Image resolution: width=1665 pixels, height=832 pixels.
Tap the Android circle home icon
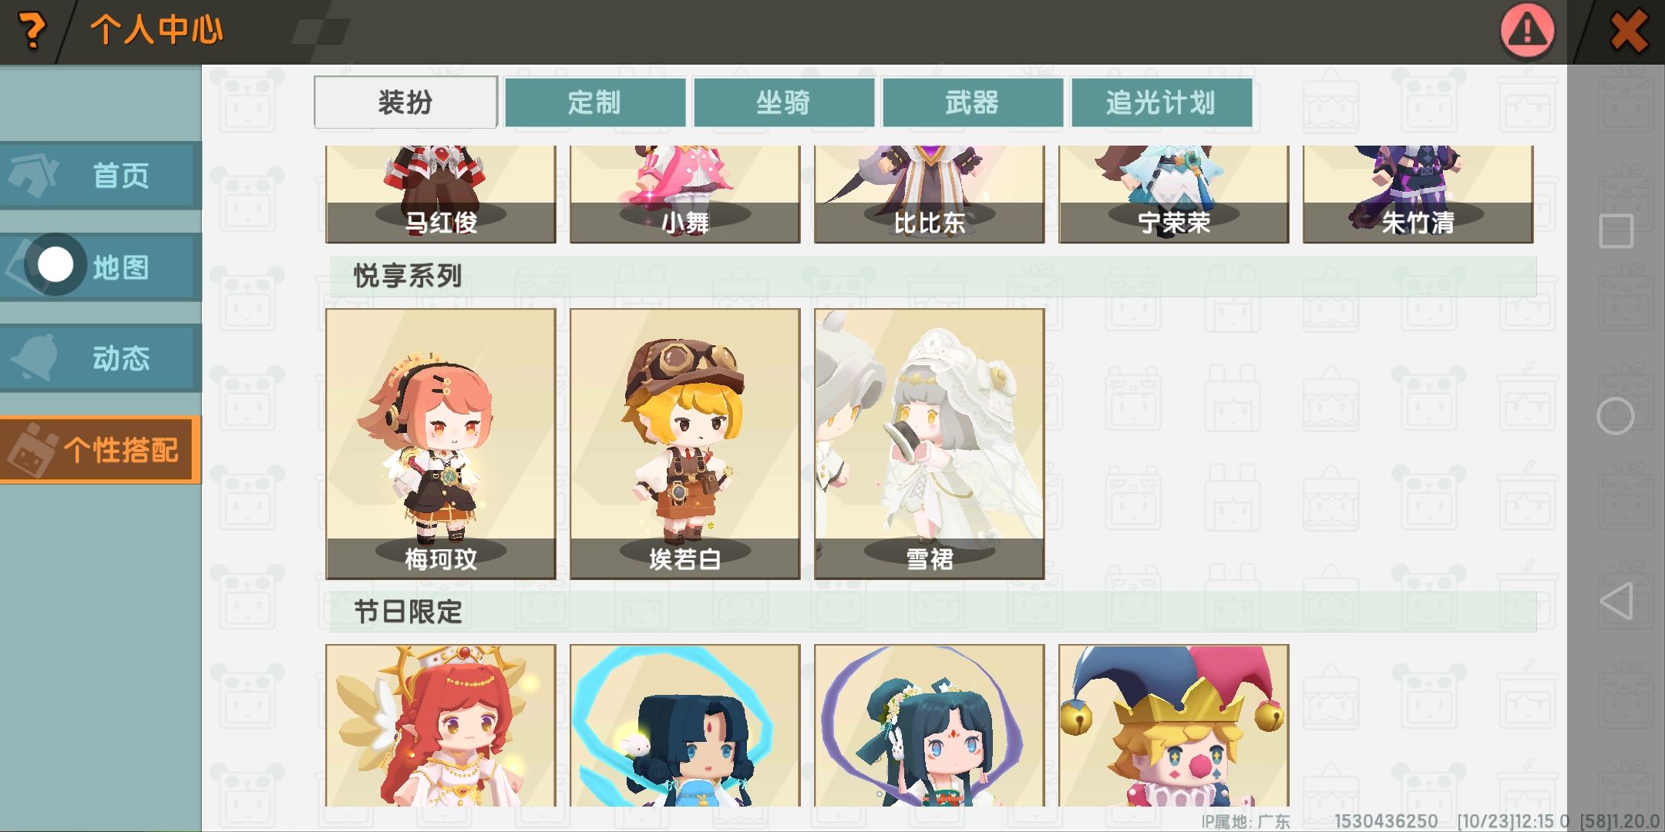[1616, 417]
